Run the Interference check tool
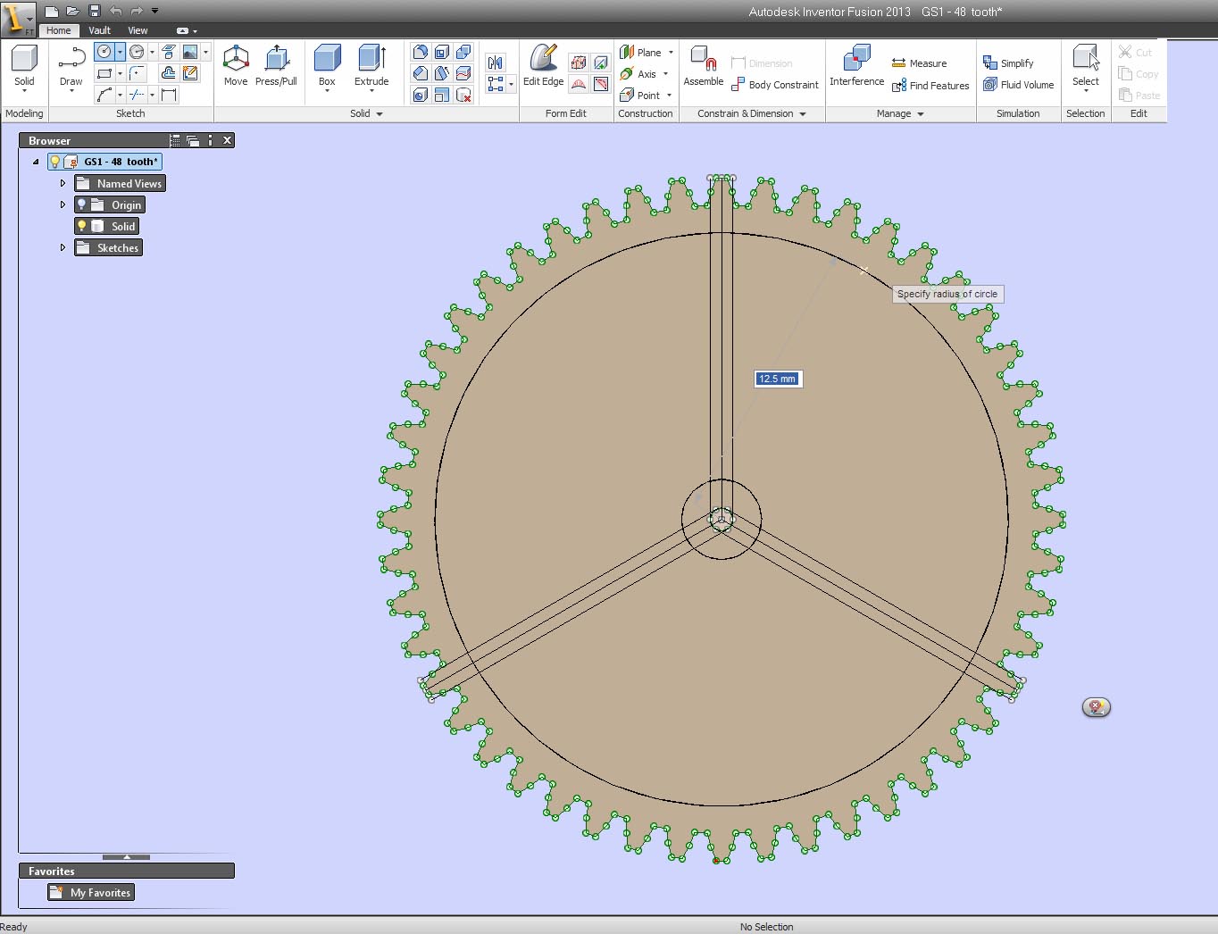 tap(856, 66)
